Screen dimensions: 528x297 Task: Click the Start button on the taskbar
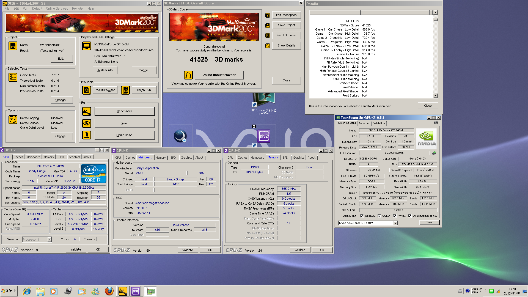9,291
